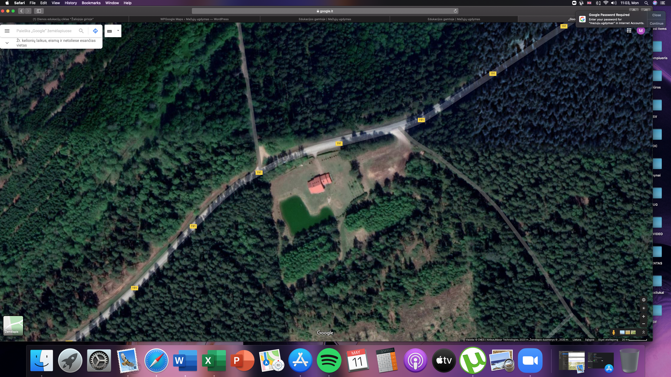Image resolution: width=671 pixels, height=377 pixels.
Task: Open Microsoft Excel from the Dock
Action: click(214, 361)
